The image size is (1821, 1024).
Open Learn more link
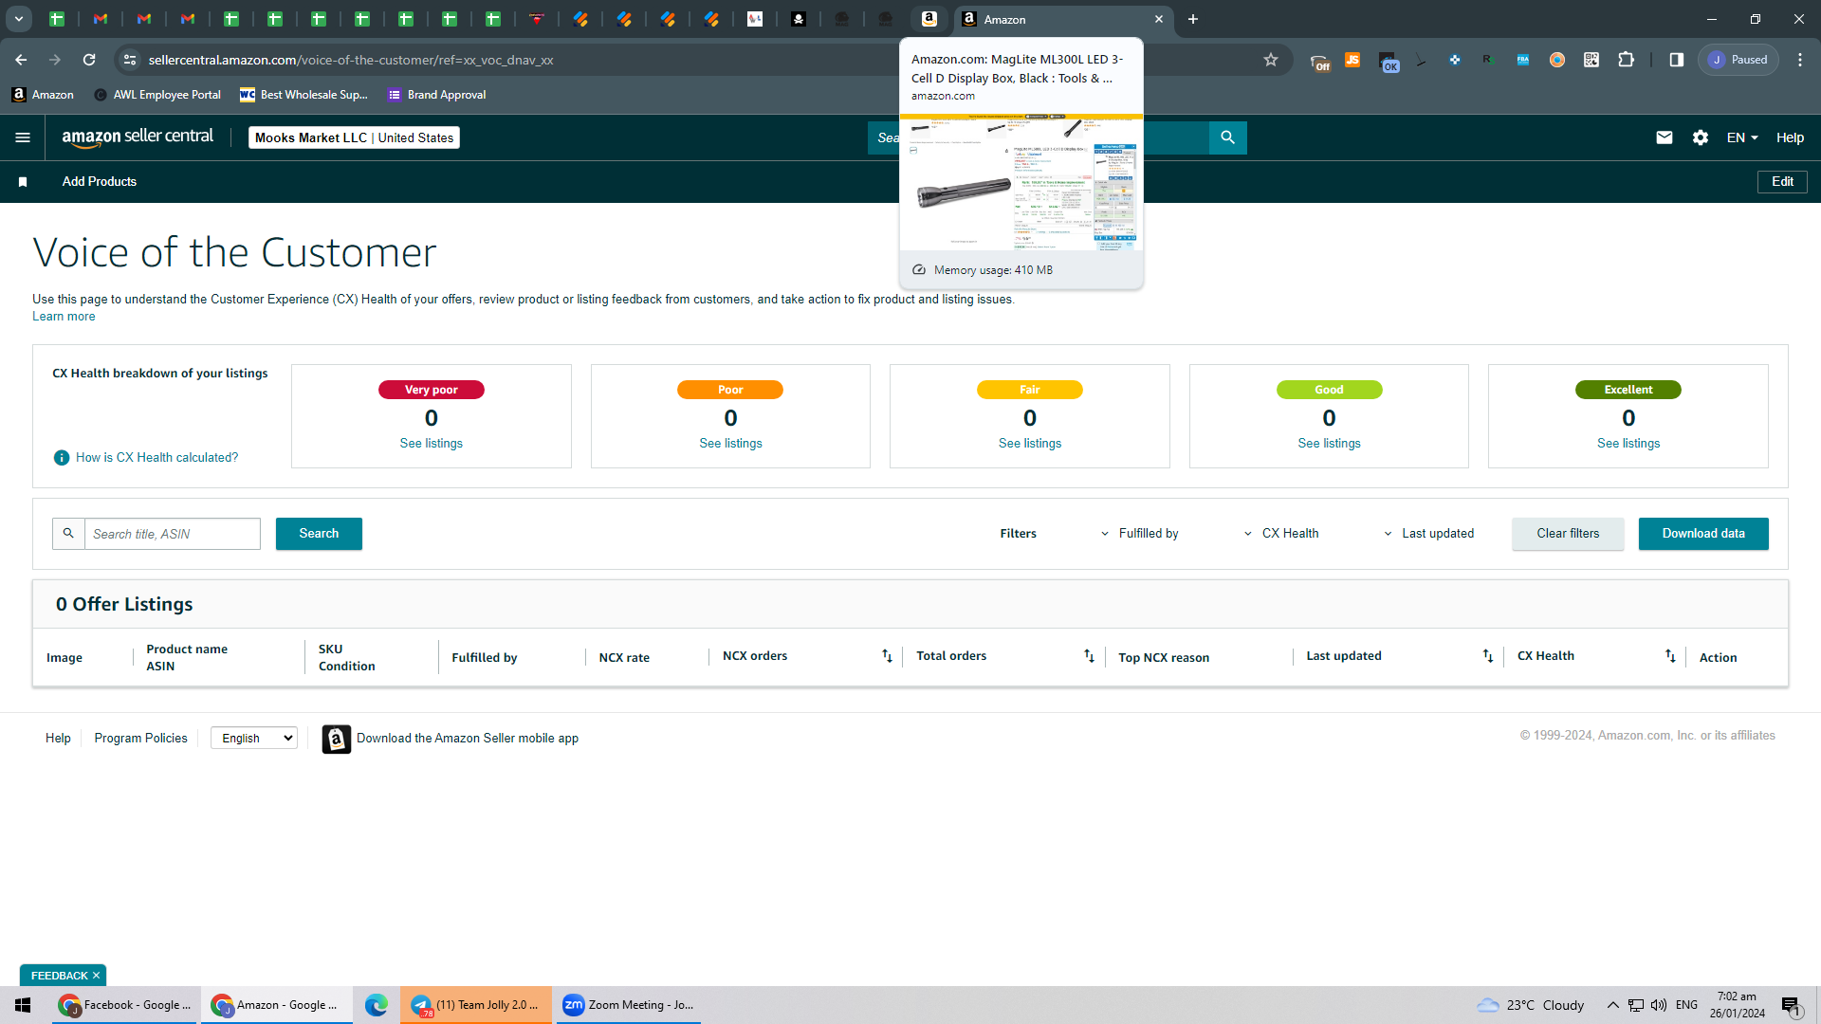pyautogui.click(x=64, y=317)
